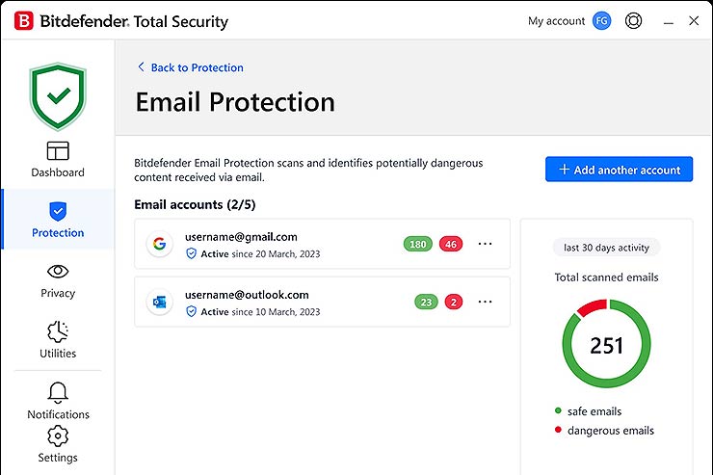Open Notifications bell icon

click(58, 401)
